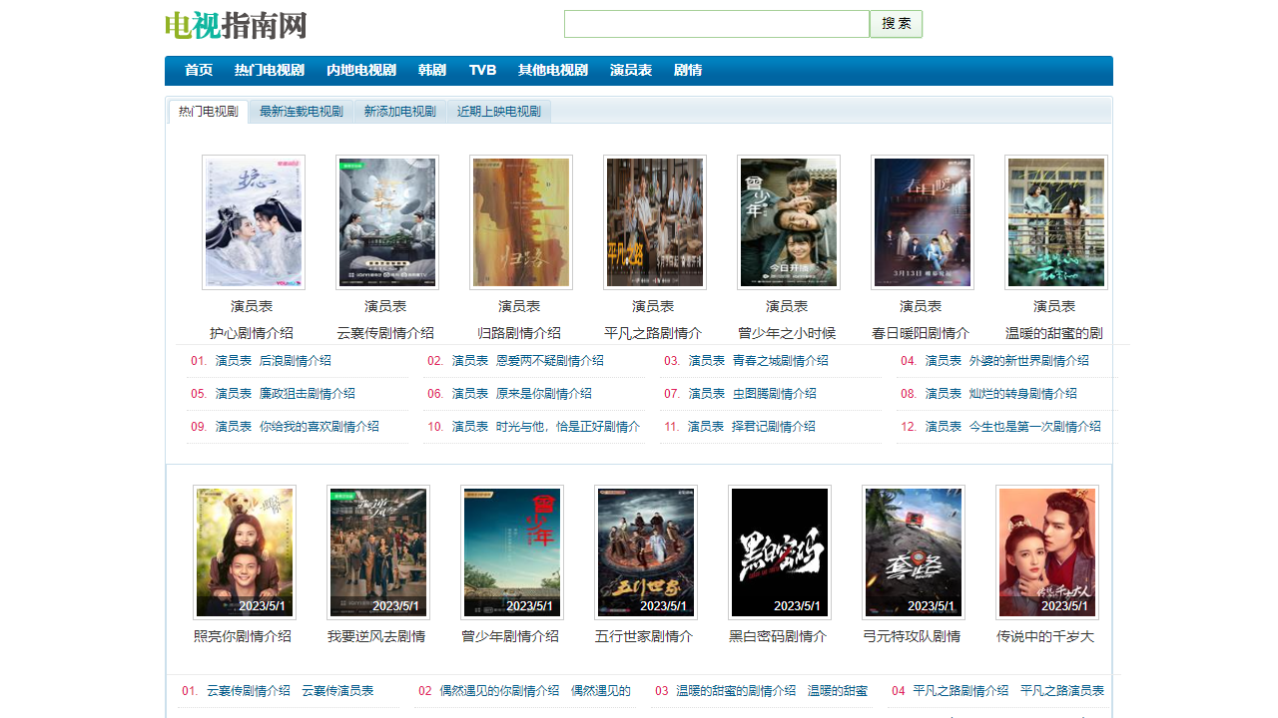This screenshot has width=1278, height=718.
Task: Select the 平凡之路 poster image
Action: (655, 222)
